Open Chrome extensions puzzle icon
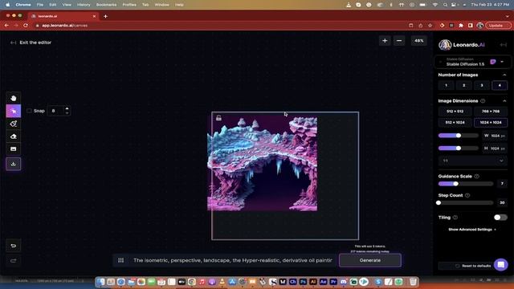 [x=461, y=25]
